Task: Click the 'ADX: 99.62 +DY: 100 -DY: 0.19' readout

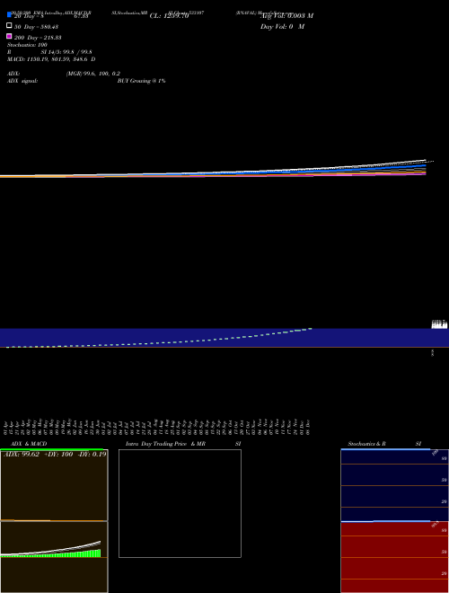Action: (x=55, y=455)
